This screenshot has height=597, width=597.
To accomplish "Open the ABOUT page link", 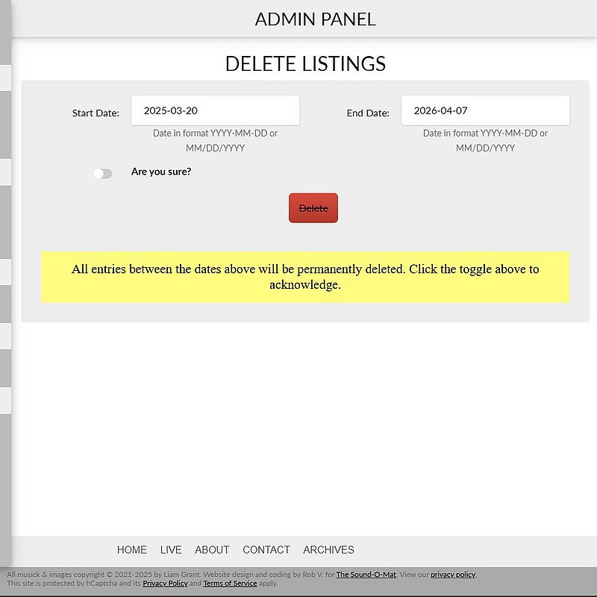I will click(212, 550).
